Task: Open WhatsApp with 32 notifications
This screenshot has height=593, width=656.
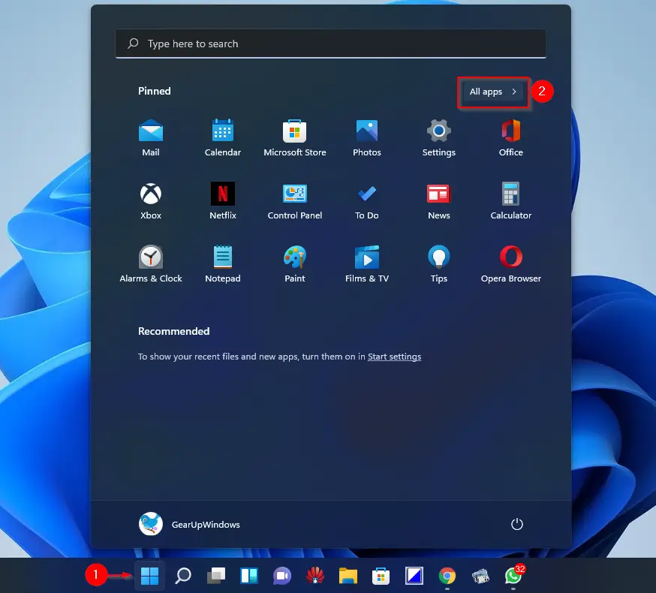Action: 513,576
